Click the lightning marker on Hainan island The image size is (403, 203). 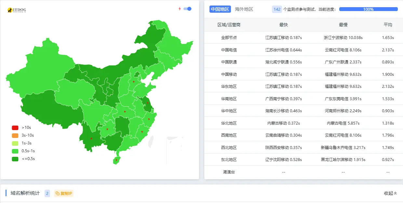click(116, 160)
